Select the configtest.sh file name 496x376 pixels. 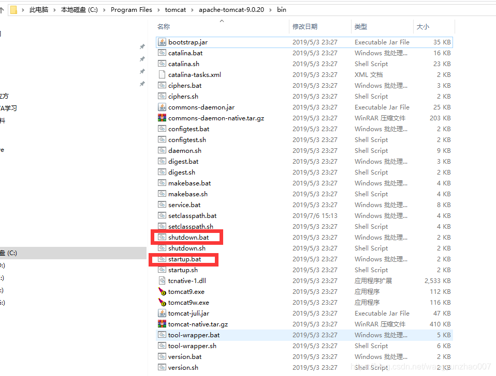pyautogui.click(x=187, y=140)
